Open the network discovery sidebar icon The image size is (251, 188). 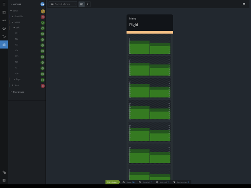click(x=4, y=20)
